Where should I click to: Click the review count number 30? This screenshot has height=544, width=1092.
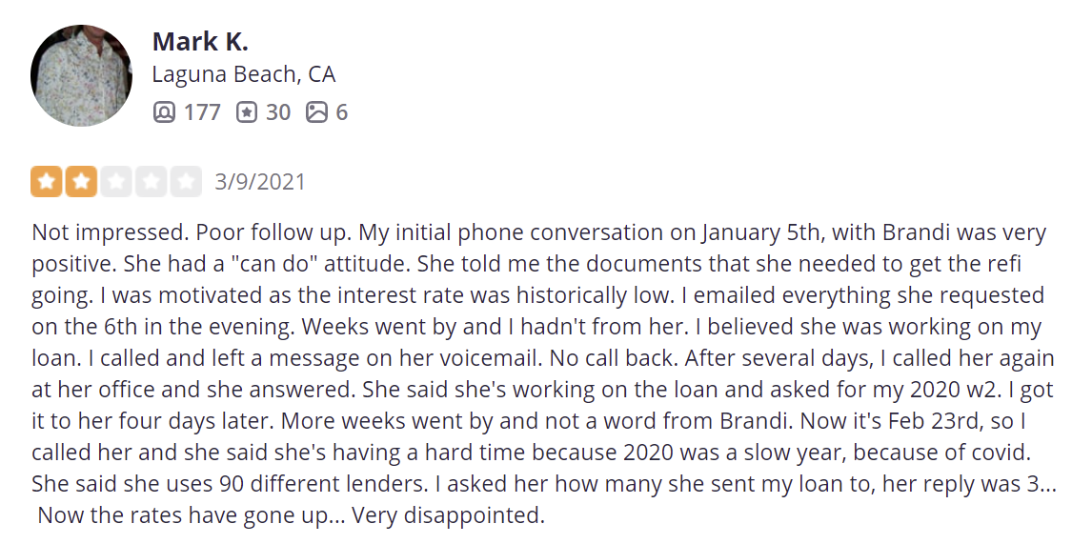tap(278, 112)
